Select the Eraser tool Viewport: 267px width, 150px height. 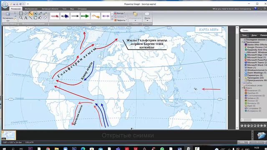coord(45,17)
